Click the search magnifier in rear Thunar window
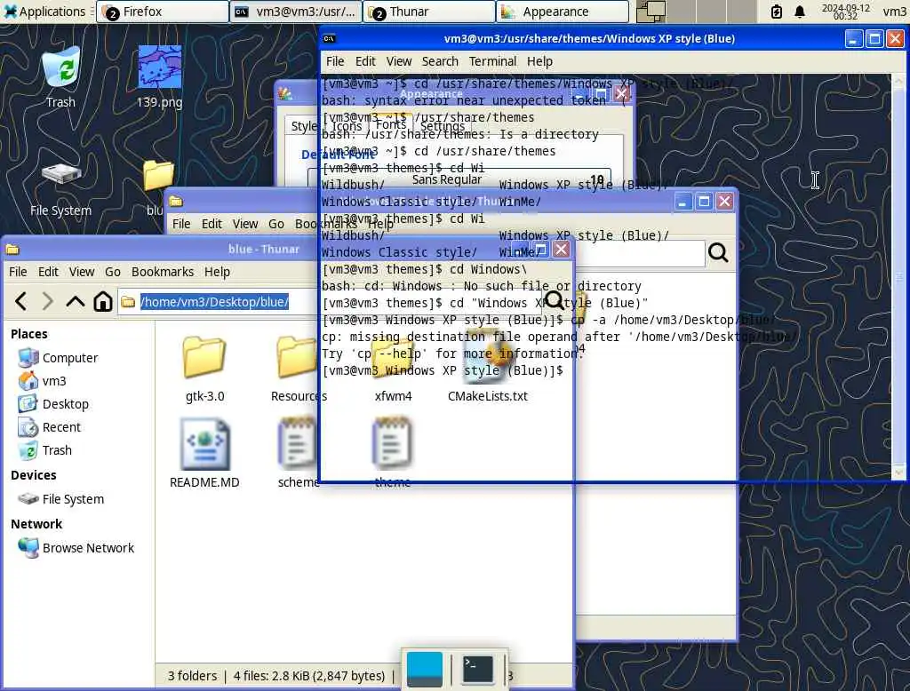 [718, 253]
